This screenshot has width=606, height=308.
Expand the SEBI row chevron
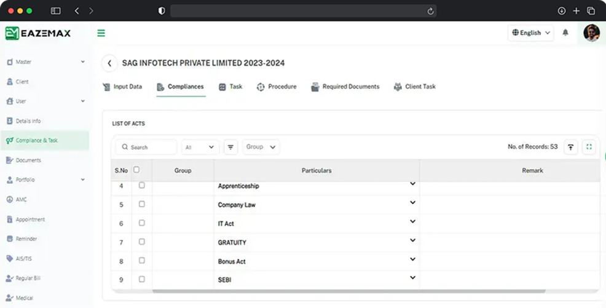pyautogui.click(x=413, y=277)
